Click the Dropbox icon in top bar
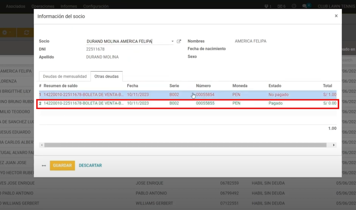This screenshot has height=210, width=356. [266, 6]
